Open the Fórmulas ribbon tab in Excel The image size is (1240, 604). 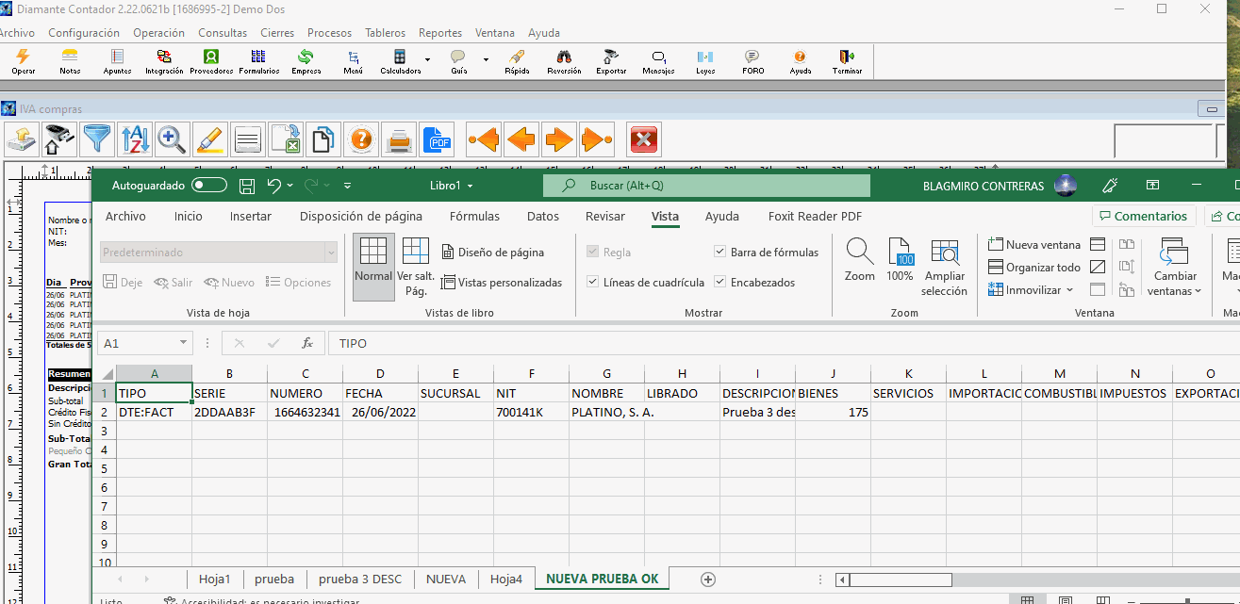point(474,217)
